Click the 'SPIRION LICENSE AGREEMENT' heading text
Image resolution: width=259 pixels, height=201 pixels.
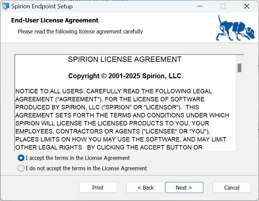point(125,60)
